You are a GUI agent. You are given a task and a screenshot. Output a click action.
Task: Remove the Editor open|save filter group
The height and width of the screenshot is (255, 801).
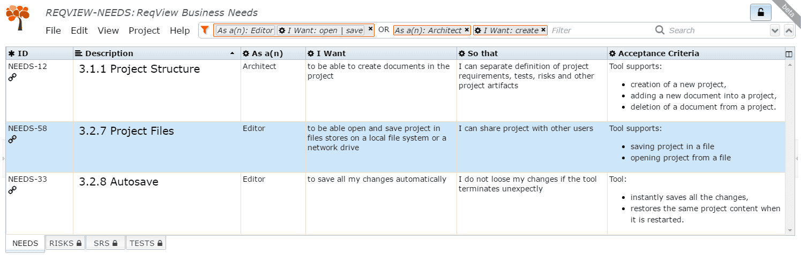[x=370, y=30]
